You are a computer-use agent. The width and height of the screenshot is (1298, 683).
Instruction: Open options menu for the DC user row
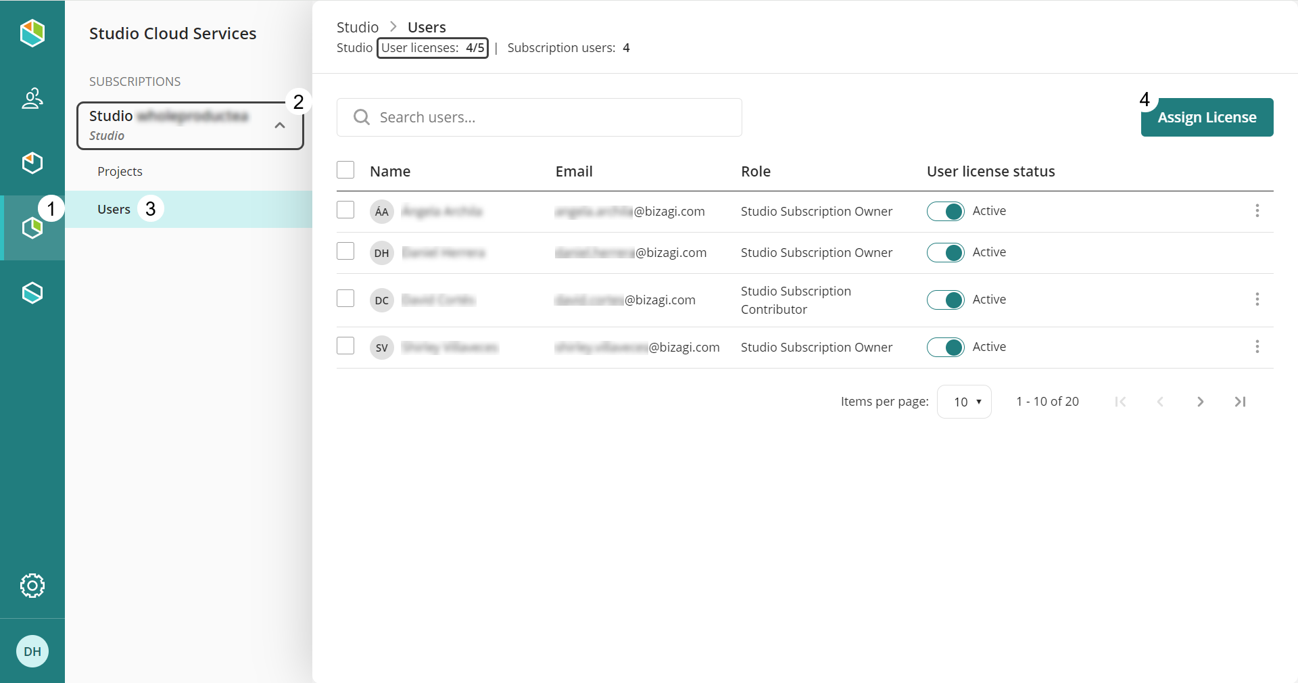coord(1257,300)
